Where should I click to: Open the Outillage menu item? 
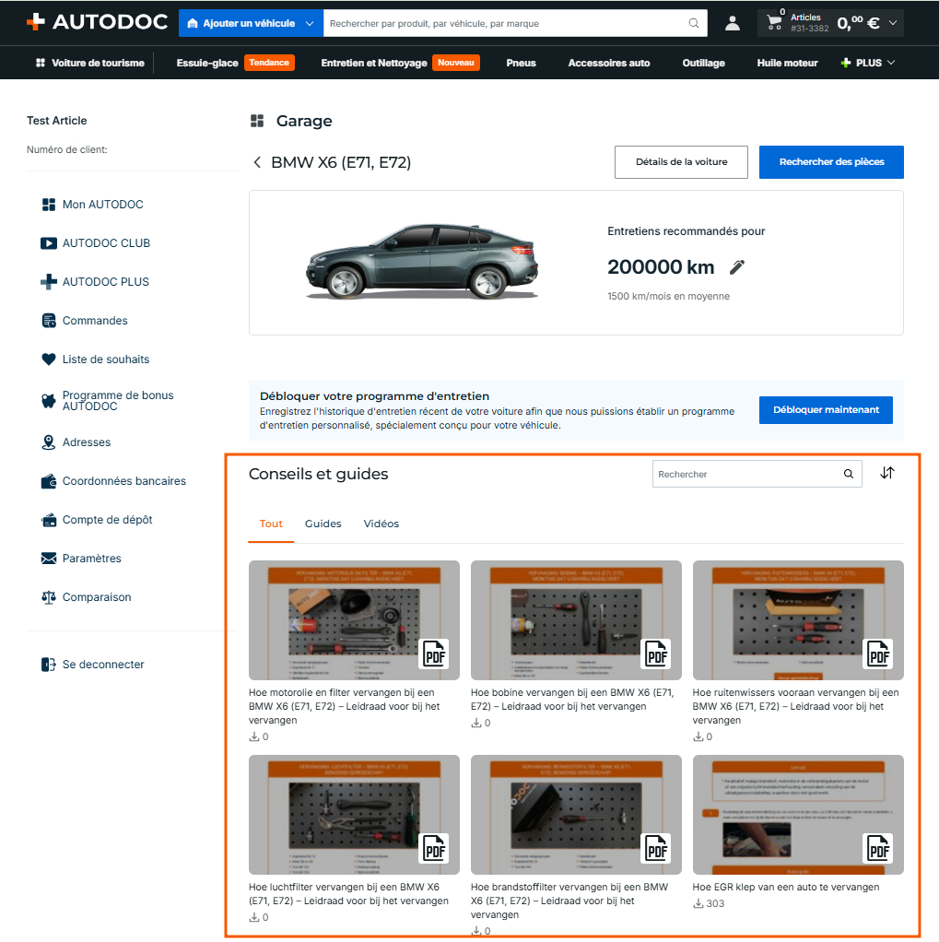(703, 63)
